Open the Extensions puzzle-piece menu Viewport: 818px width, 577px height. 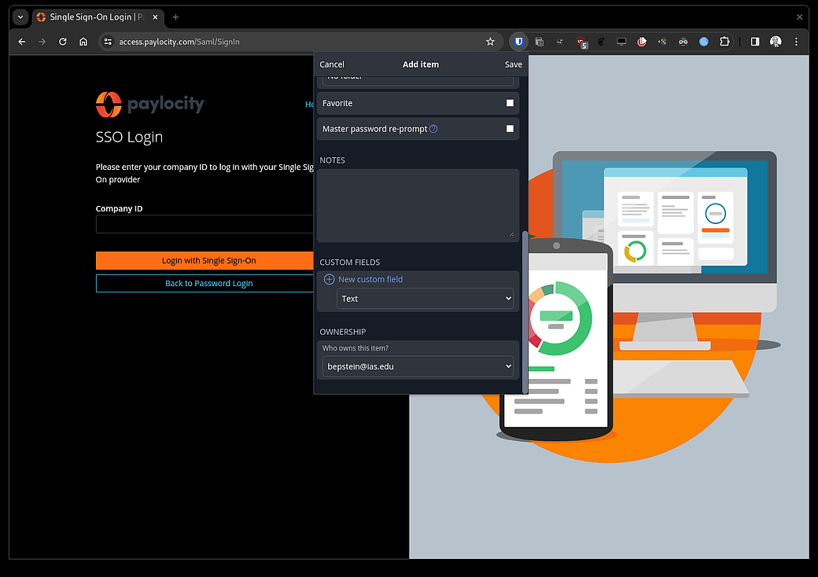point(725,42)
